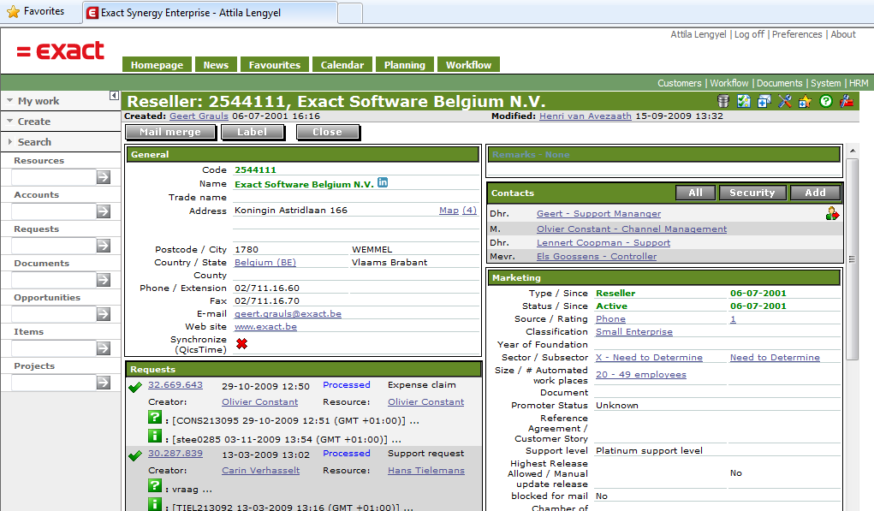This screenshot has height=511, width=874.
Task: Open the Belgium (BE) country link
Action: pyautogui.click(x=265, y=263)
